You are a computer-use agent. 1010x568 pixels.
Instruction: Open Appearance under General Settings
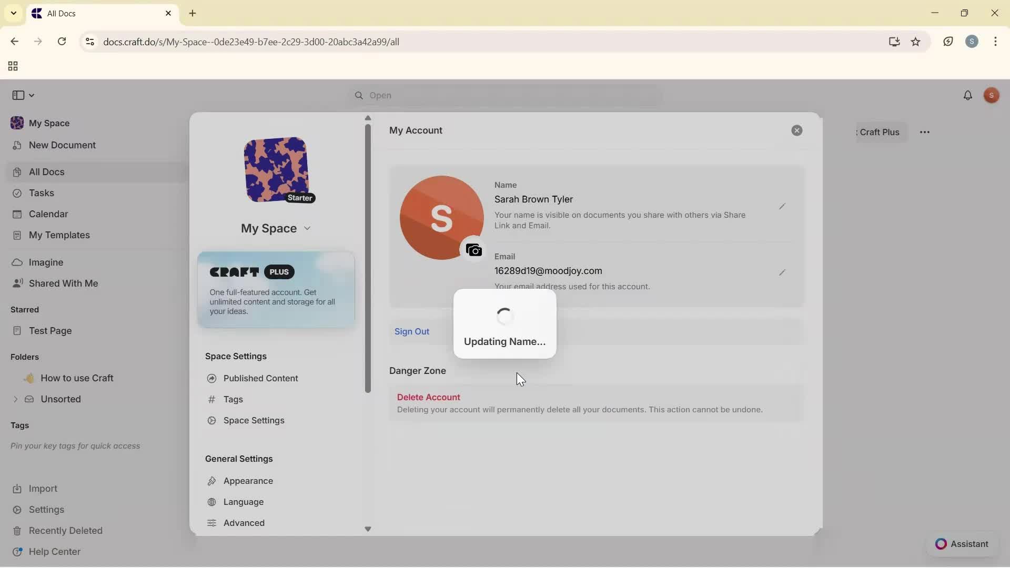click(x=248, y=481)
